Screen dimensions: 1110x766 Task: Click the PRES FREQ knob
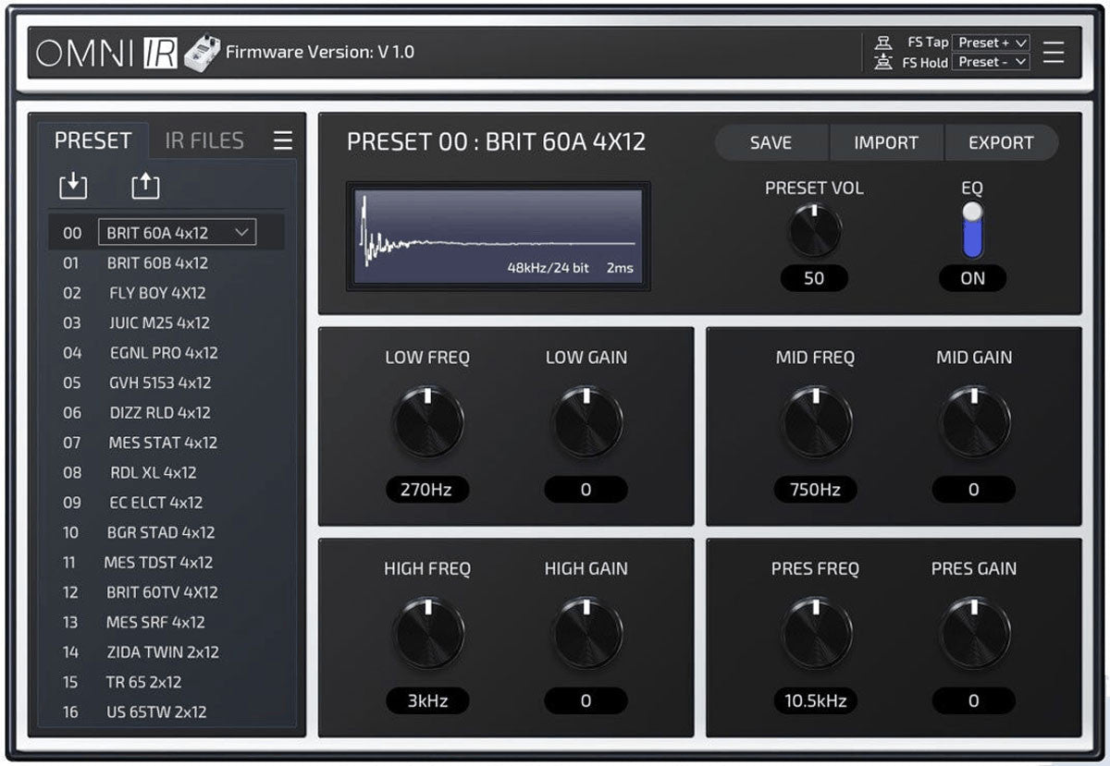point(816,633)
